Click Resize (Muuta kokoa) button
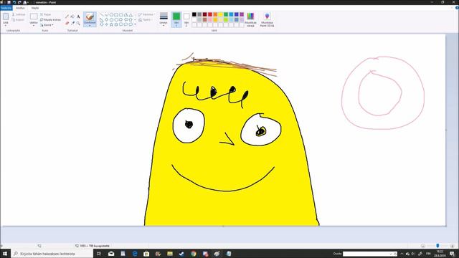The height and width of the screenshot is (258, 459). coord(50,19)
